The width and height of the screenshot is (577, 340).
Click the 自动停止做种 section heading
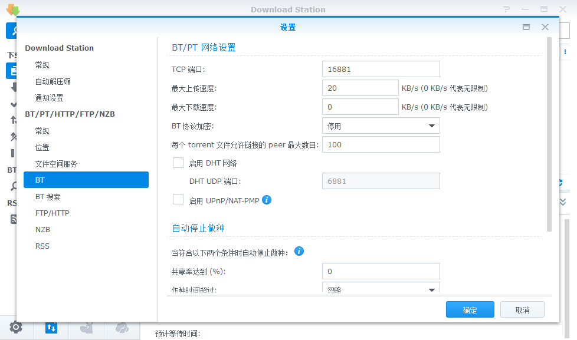(198, 228)
